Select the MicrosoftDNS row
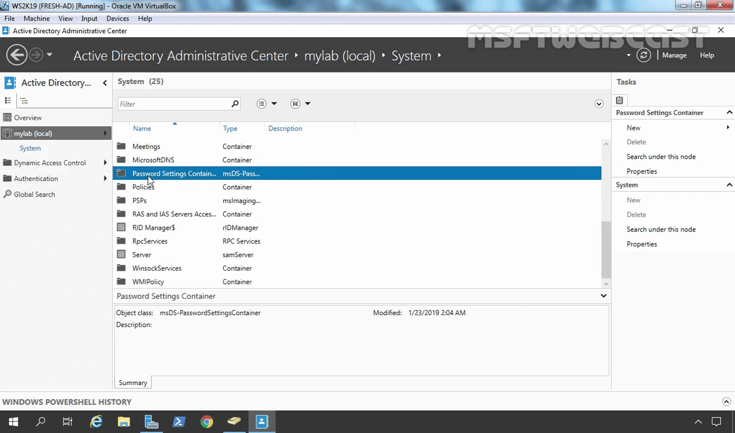This screenshot has height=433, width=735. click(357, 160)
